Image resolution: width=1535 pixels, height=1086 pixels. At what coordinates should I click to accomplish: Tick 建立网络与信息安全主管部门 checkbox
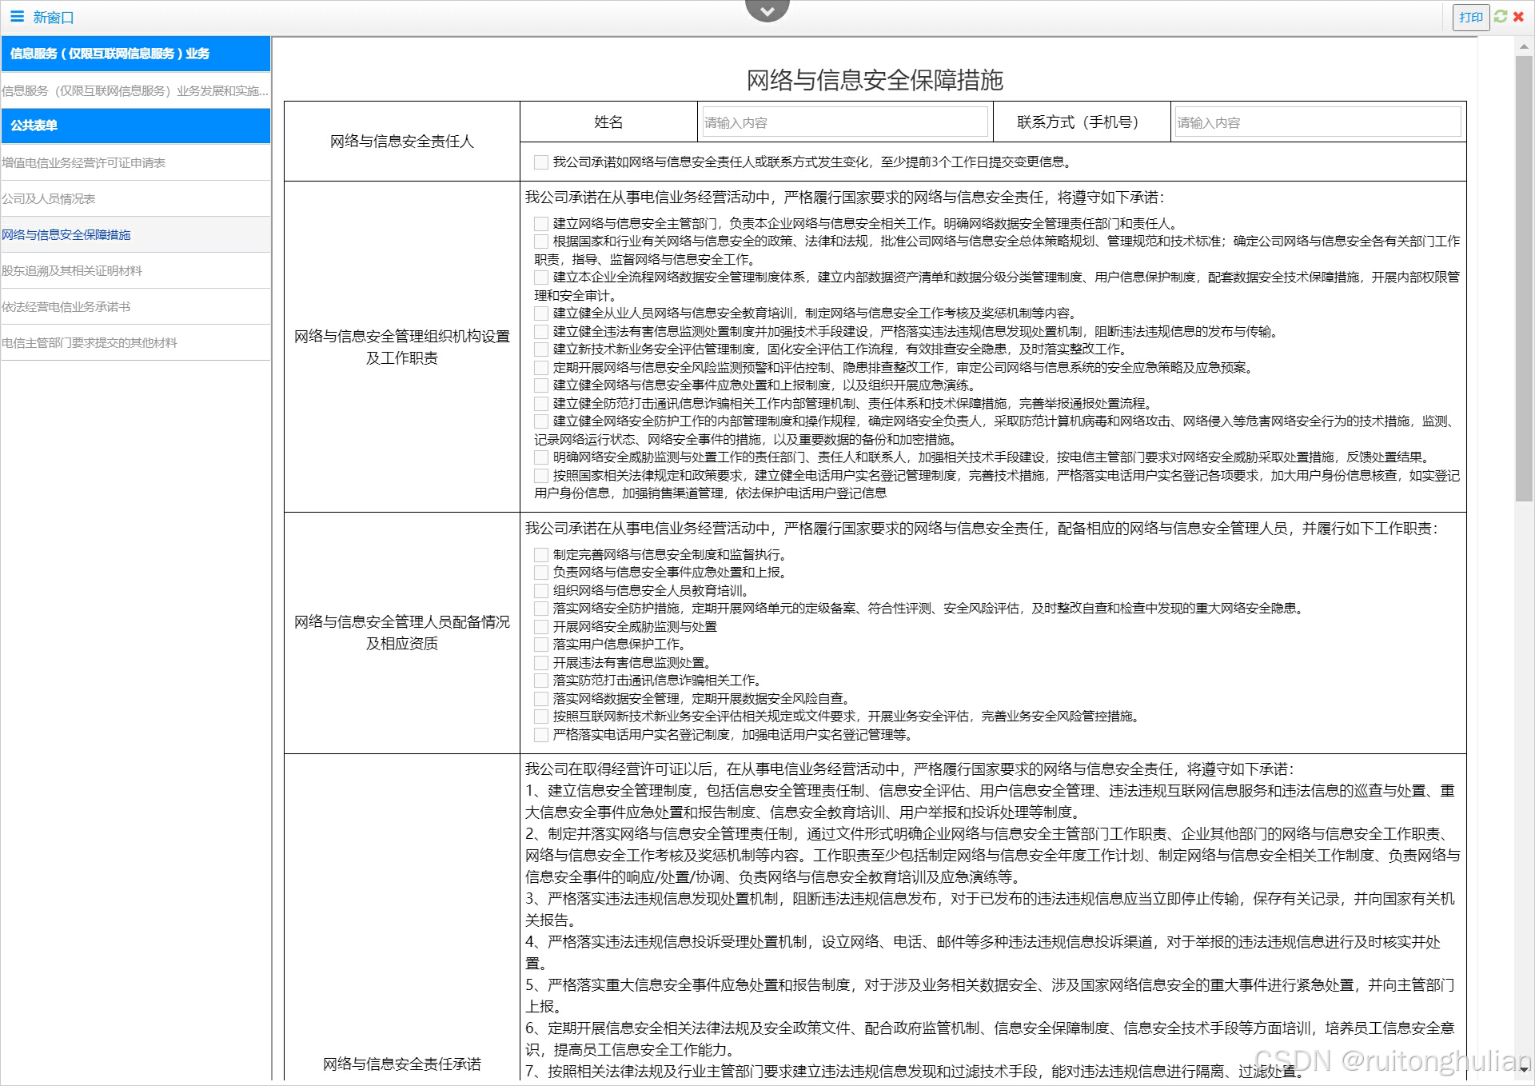coord(541,224)
